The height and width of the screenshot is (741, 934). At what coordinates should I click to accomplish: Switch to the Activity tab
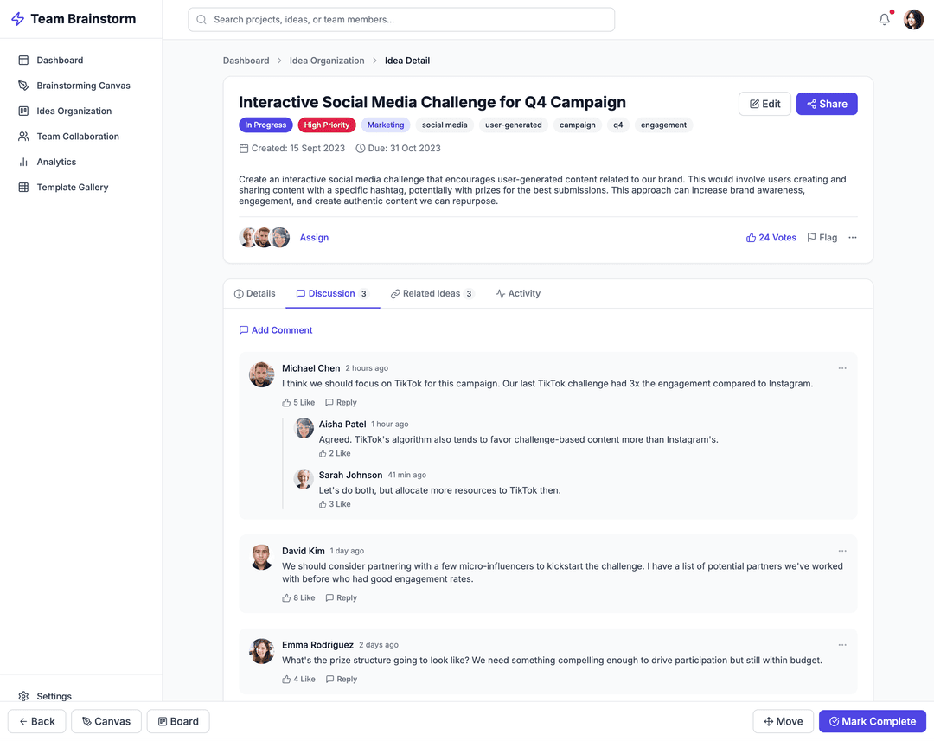tap(518, 294)
